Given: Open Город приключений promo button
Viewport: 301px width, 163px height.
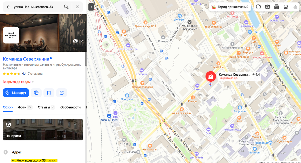Looking at the screenshot, I should click(x=230, y=7).
